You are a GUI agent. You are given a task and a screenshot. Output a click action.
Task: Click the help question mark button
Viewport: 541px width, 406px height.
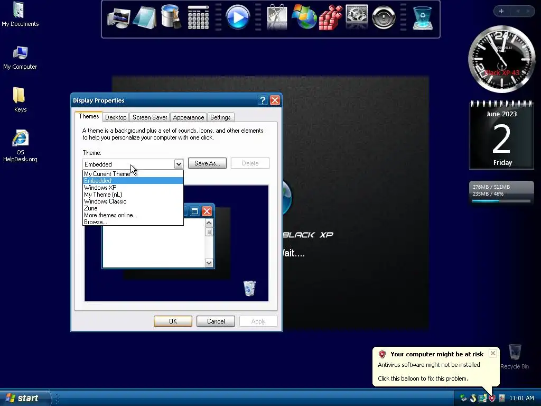point(263,100)
